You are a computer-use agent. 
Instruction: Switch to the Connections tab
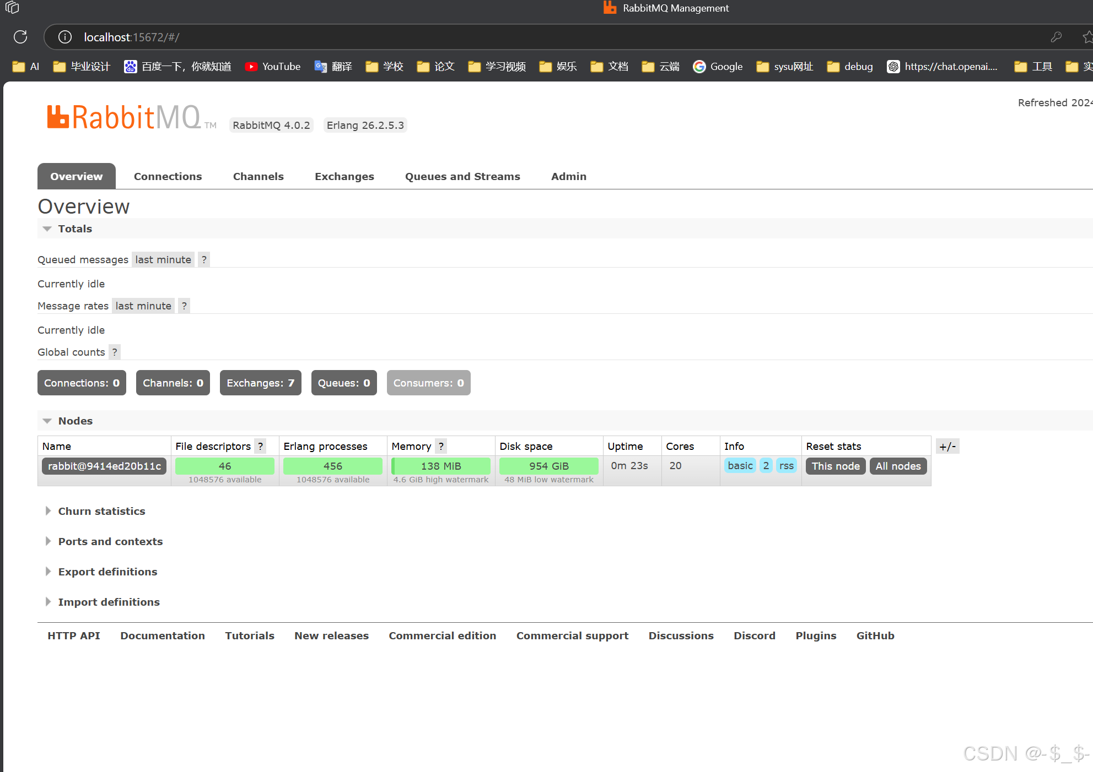(168, 176)
